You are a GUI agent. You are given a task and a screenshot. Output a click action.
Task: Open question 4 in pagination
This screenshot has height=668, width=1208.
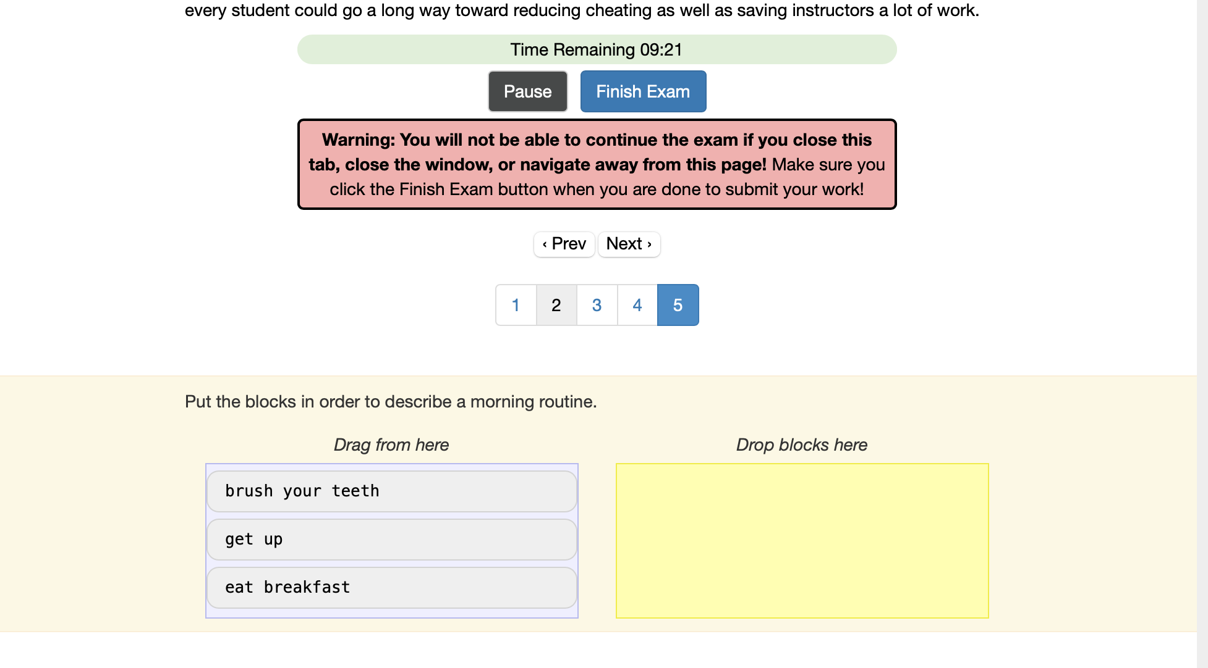click(x=637, y=305)
